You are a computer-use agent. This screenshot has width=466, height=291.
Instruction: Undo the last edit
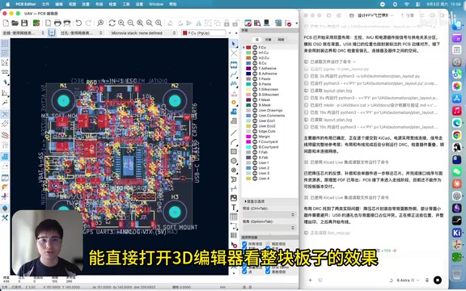coord(78,23)
